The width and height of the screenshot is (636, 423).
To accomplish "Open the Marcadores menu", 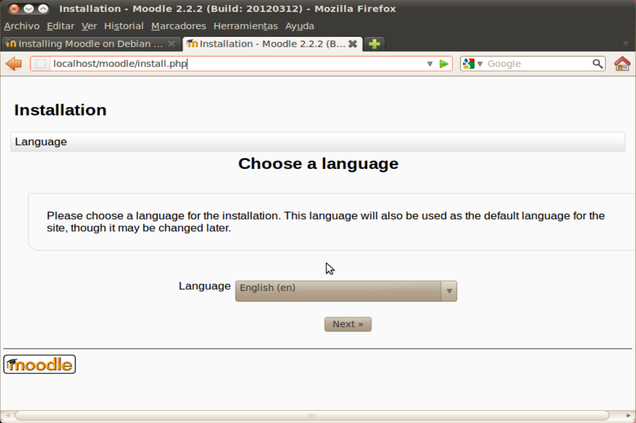I will tap(179, 26).
